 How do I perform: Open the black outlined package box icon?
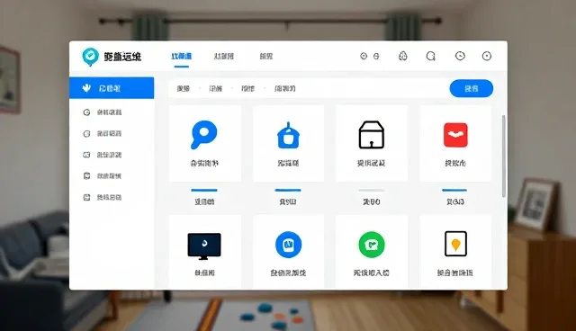coord(372,135)
